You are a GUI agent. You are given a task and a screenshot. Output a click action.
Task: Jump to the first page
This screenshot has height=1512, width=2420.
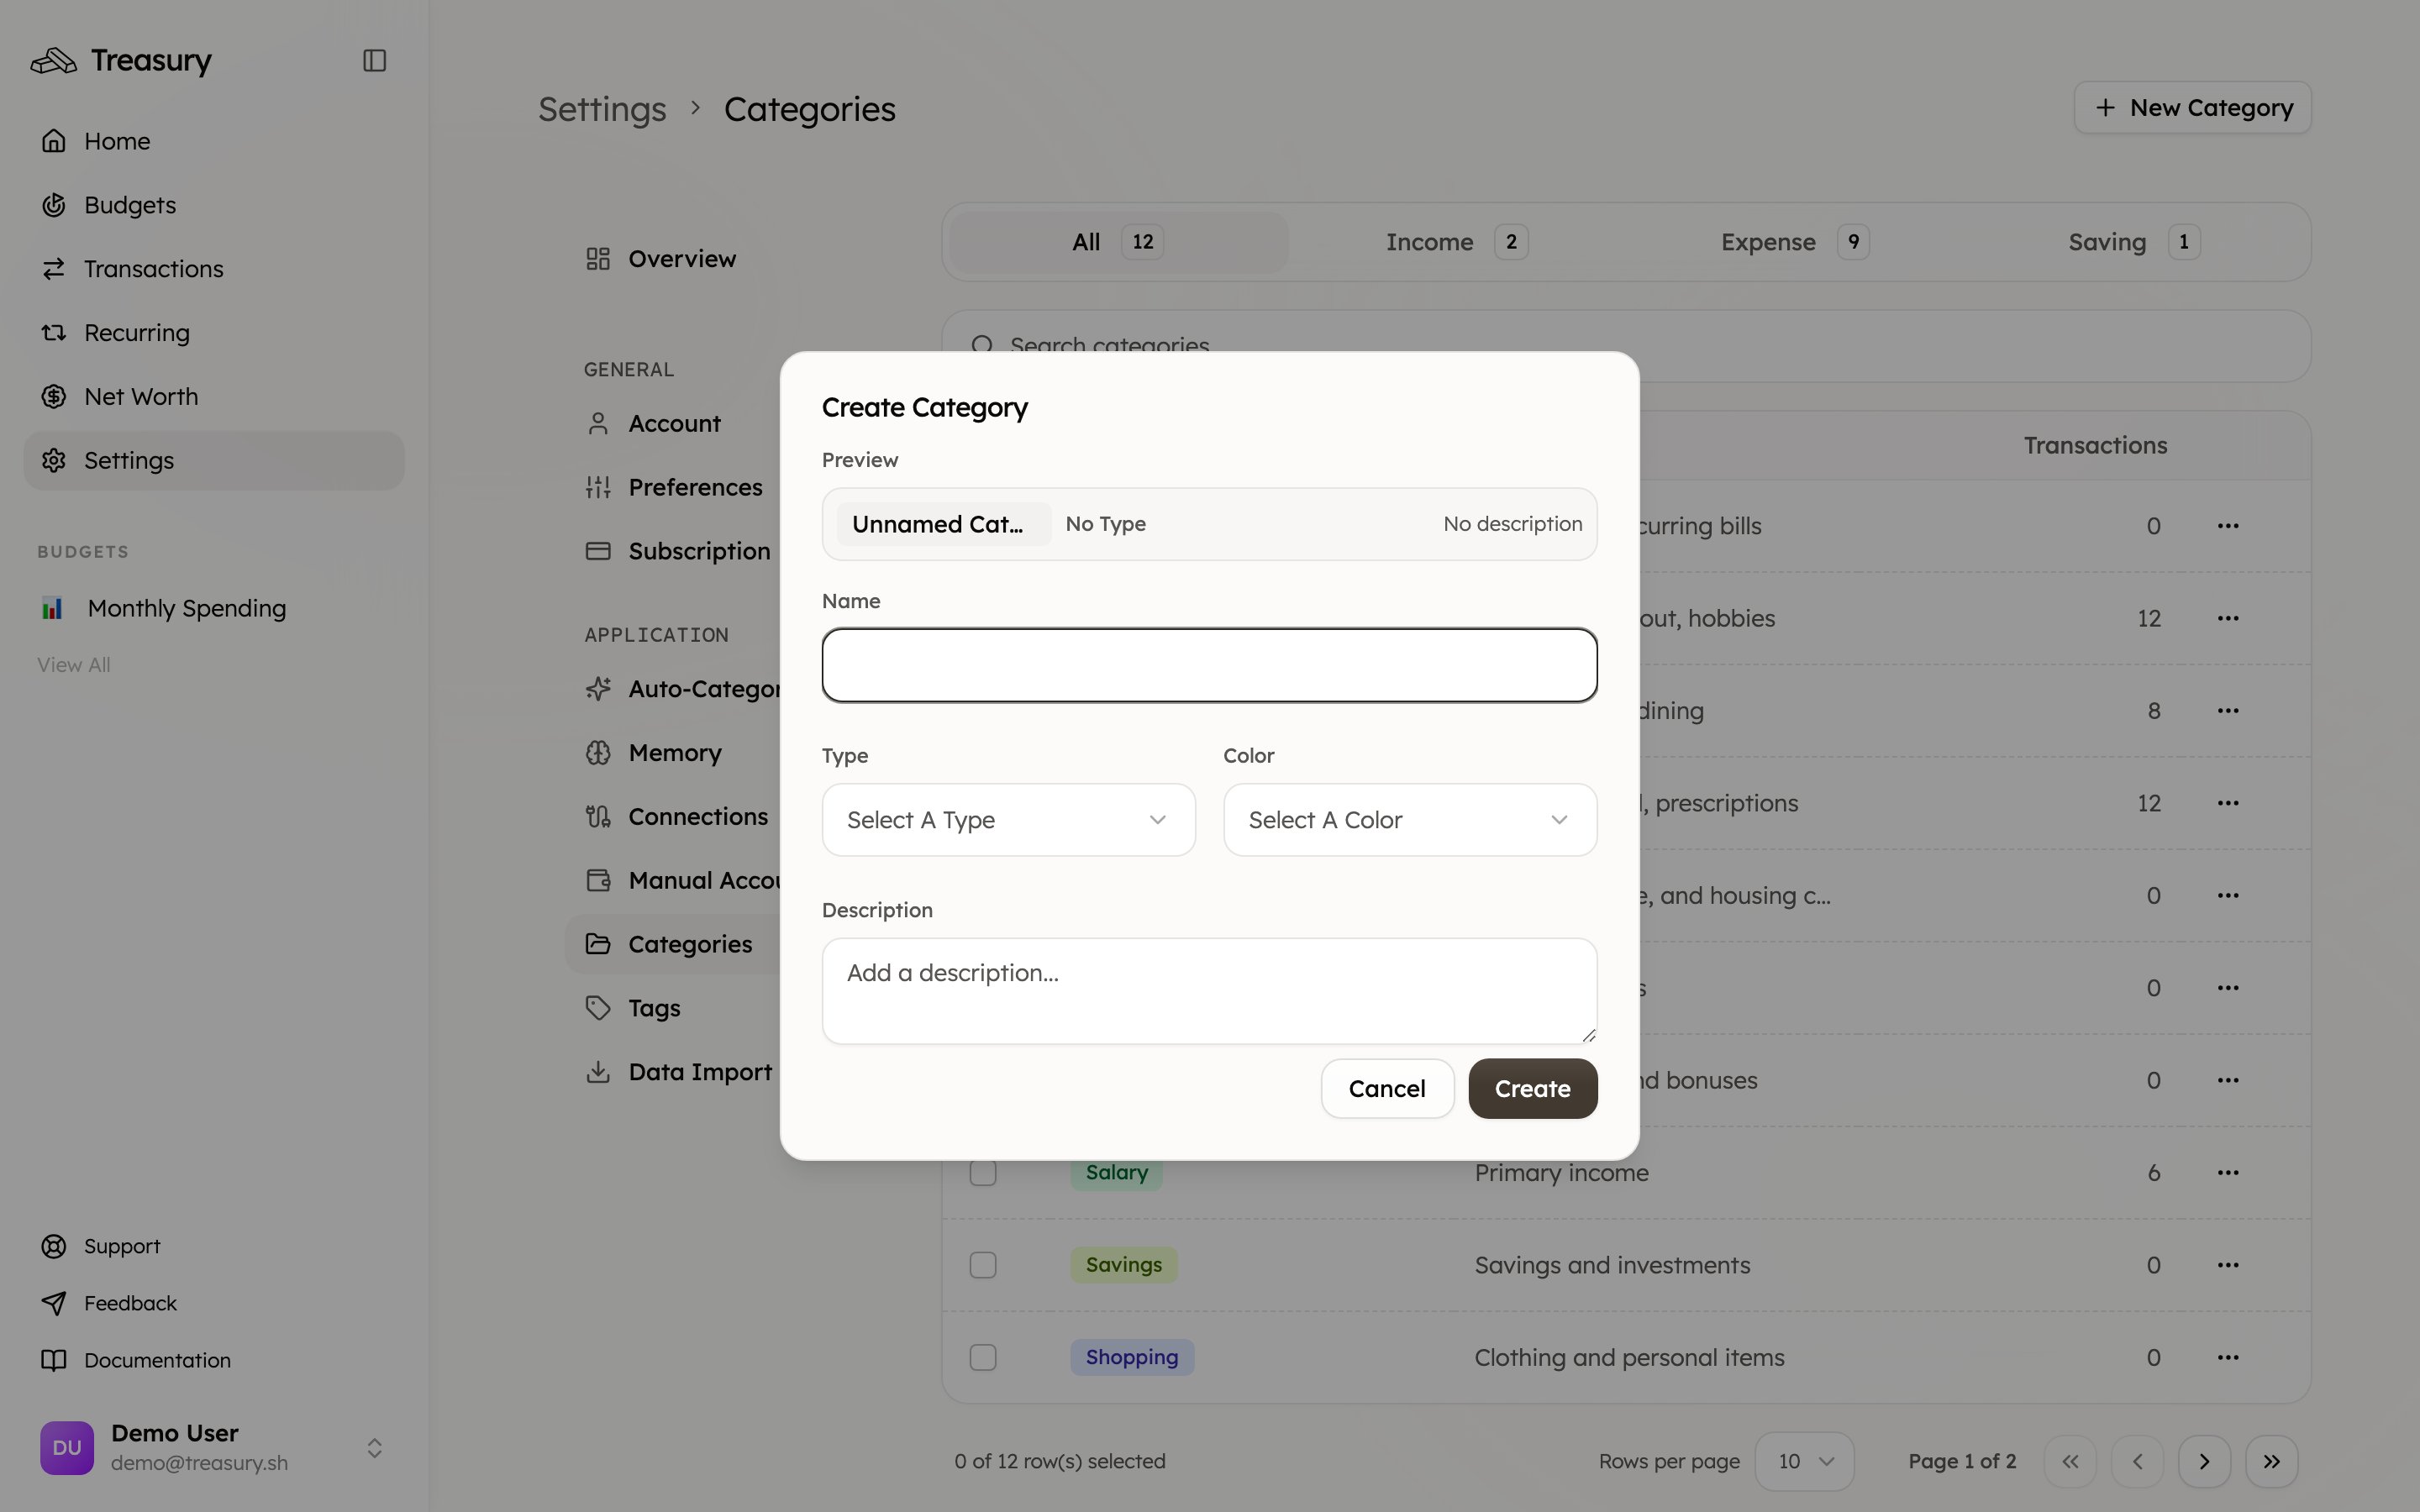(2070, 1462)
